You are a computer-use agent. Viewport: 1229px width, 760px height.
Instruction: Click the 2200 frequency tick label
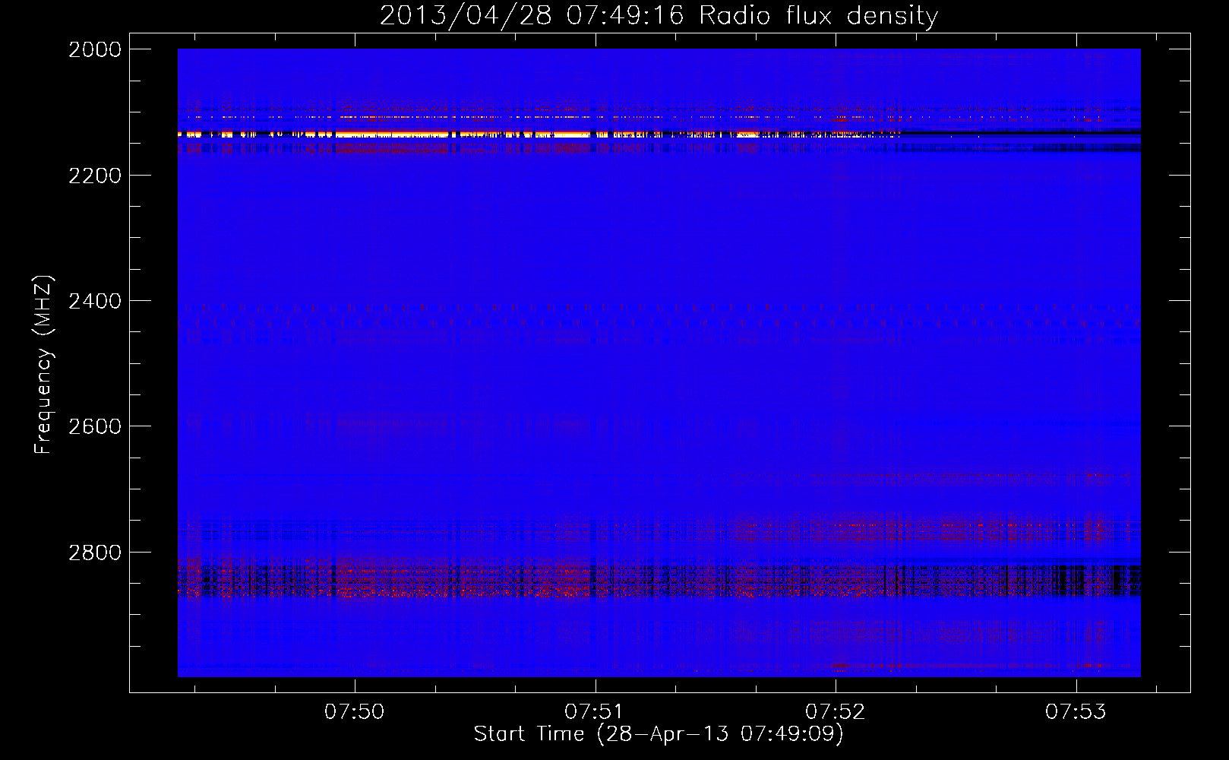[95, 176]
